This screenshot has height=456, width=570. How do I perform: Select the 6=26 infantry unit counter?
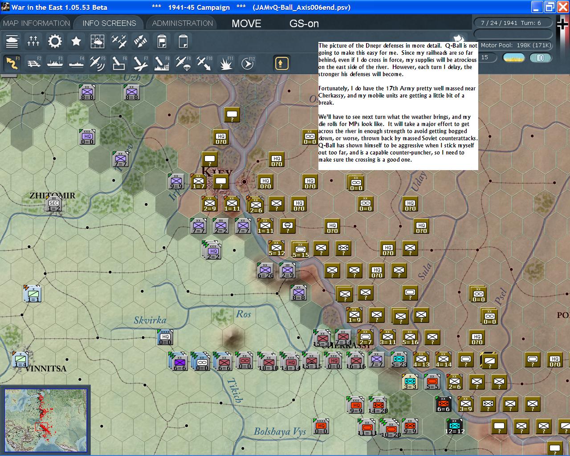point(265,271)
